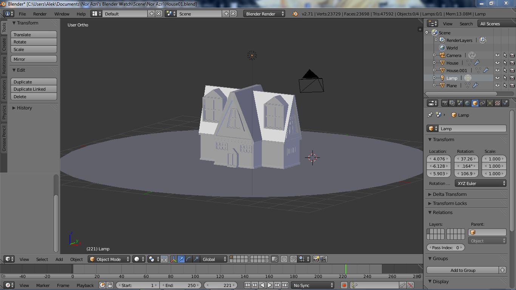516x290 pixels.
Task: Switch to the Create tab in tool shelf
Action: pyautogui.click(x=4, y=44)
